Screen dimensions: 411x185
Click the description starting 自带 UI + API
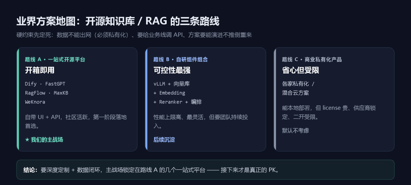tap(76, 121)
